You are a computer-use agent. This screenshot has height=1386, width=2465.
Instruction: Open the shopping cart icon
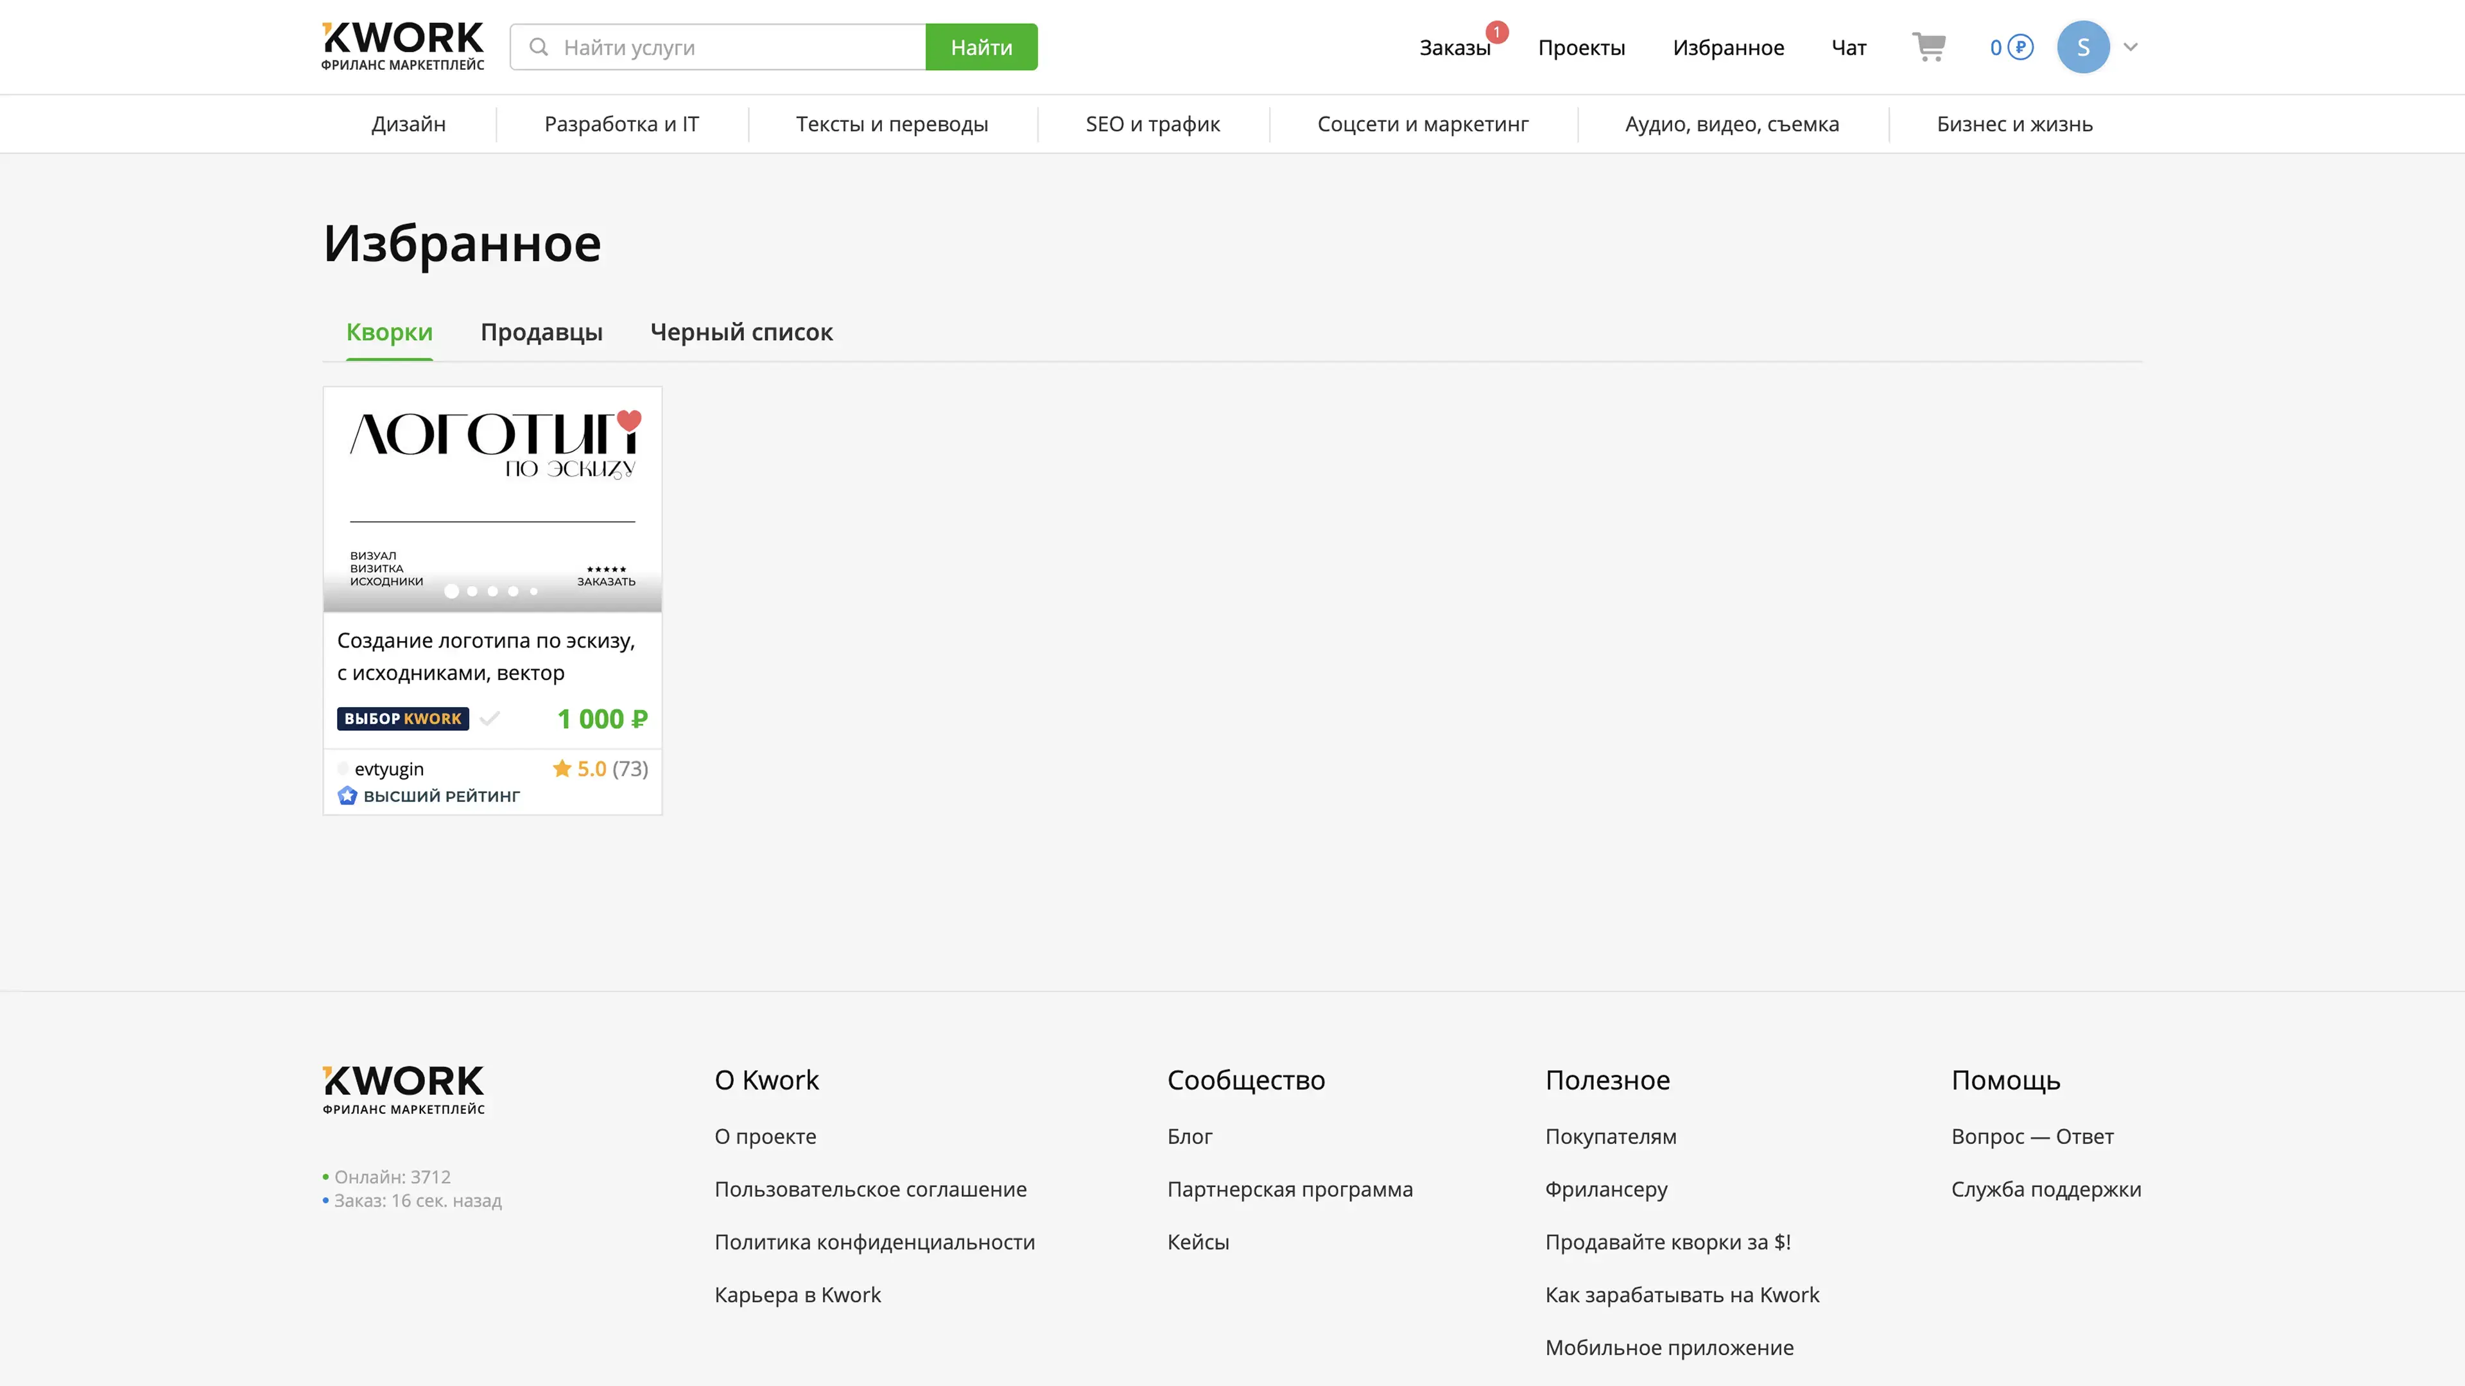1928,46
